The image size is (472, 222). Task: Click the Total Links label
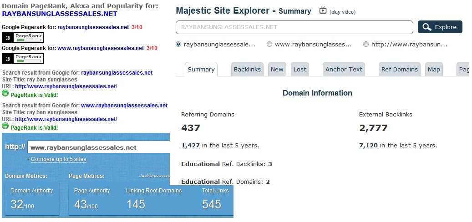click(x=215, y=191)
